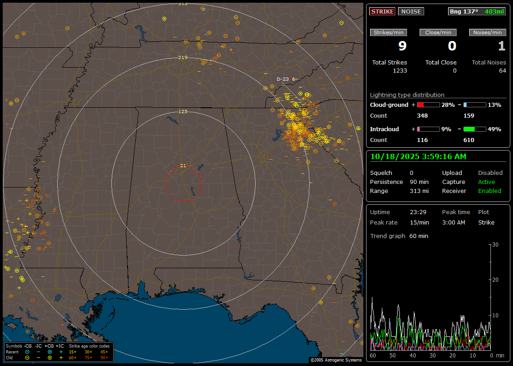The height and width of the screenshot is (366, 513).
Task: Click the recent +IC plus symbol in legend
Action: tap(61, 352)
